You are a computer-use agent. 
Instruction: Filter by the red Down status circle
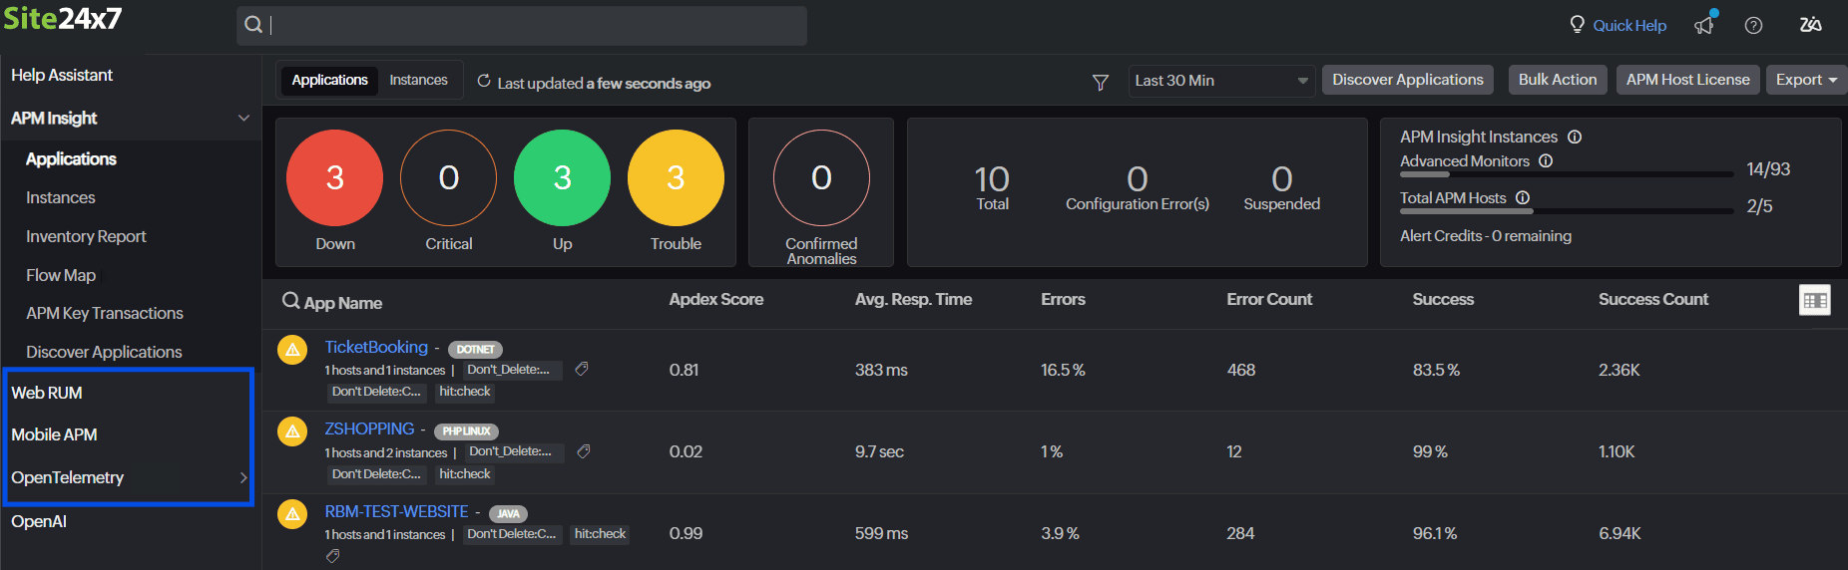pyautogui.click(x=334, y=177)
